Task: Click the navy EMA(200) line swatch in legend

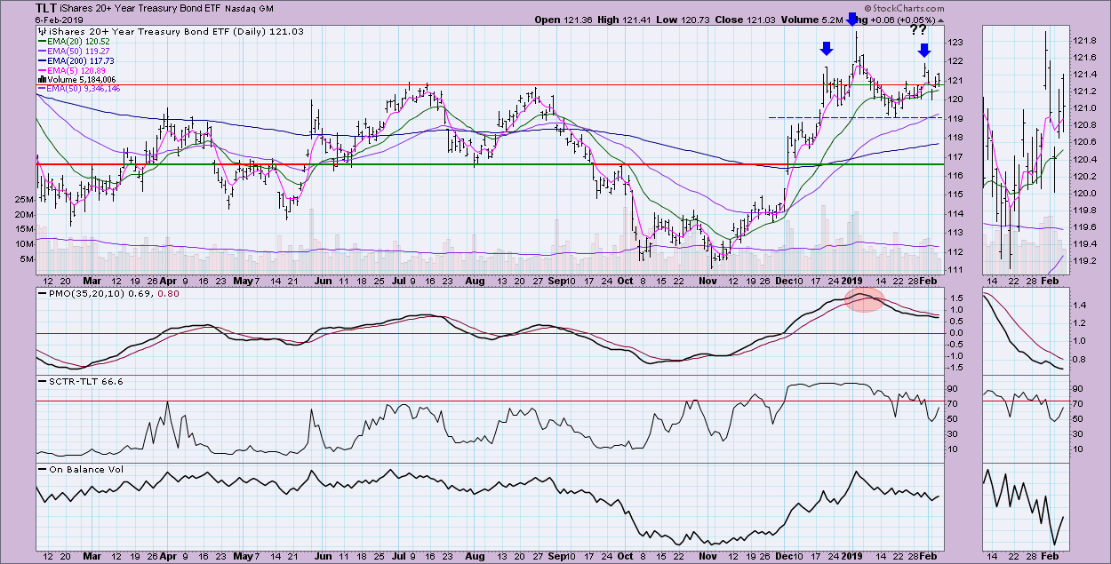Action: 40,60
